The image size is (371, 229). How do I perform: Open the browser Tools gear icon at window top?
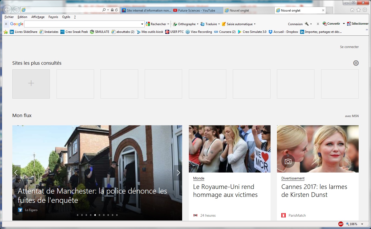(365, 10)
